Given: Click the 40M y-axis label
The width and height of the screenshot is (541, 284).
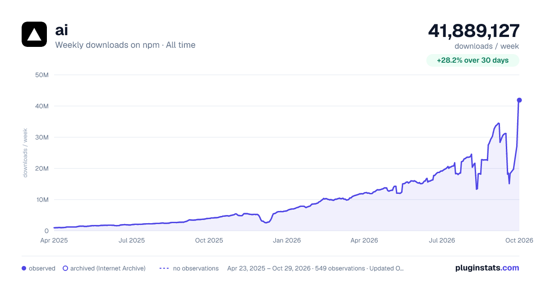Looking at the screenshot, I should 42,106.
